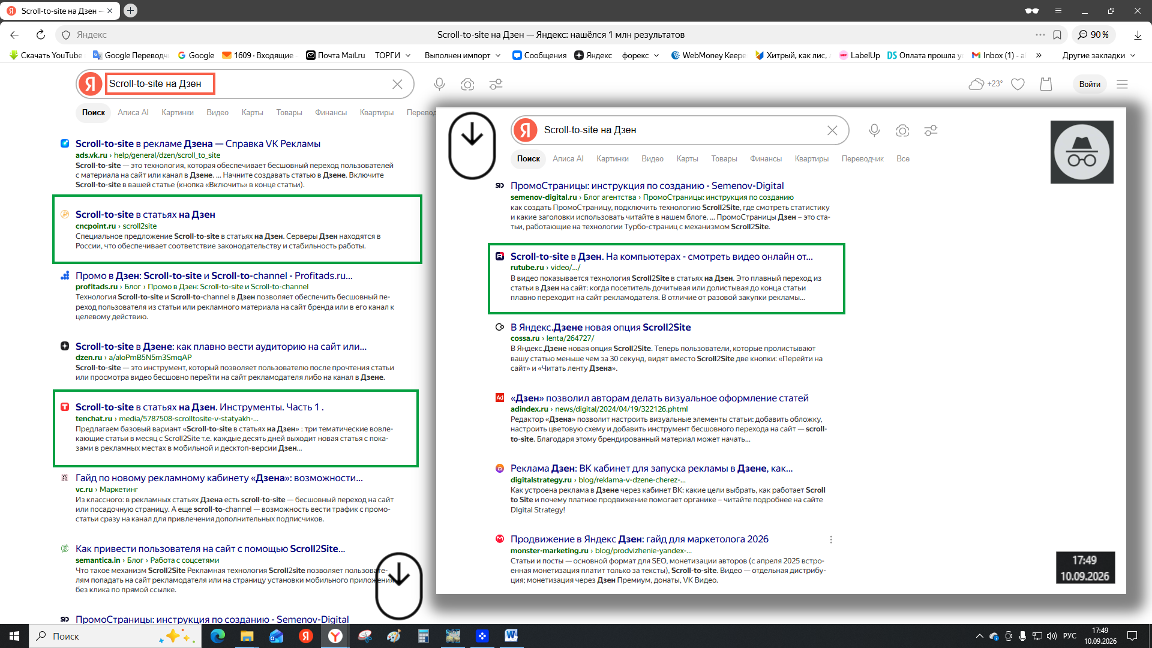Open the 90% zoom indicator
1152x648 pixels.
click(x=1093, y=35)
